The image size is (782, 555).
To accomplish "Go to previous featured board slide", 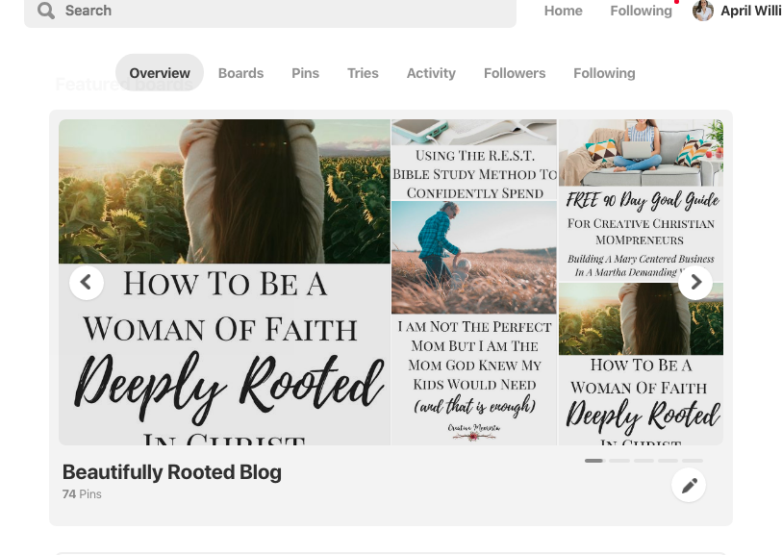I will point(87,283).
